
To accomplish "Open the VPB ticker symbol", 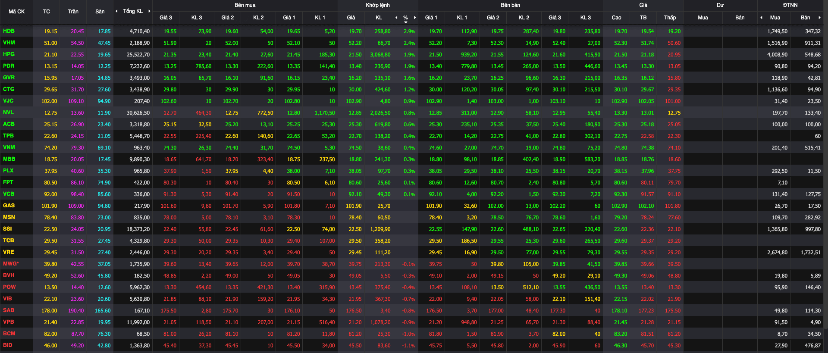I will click(x=8, y=322).
